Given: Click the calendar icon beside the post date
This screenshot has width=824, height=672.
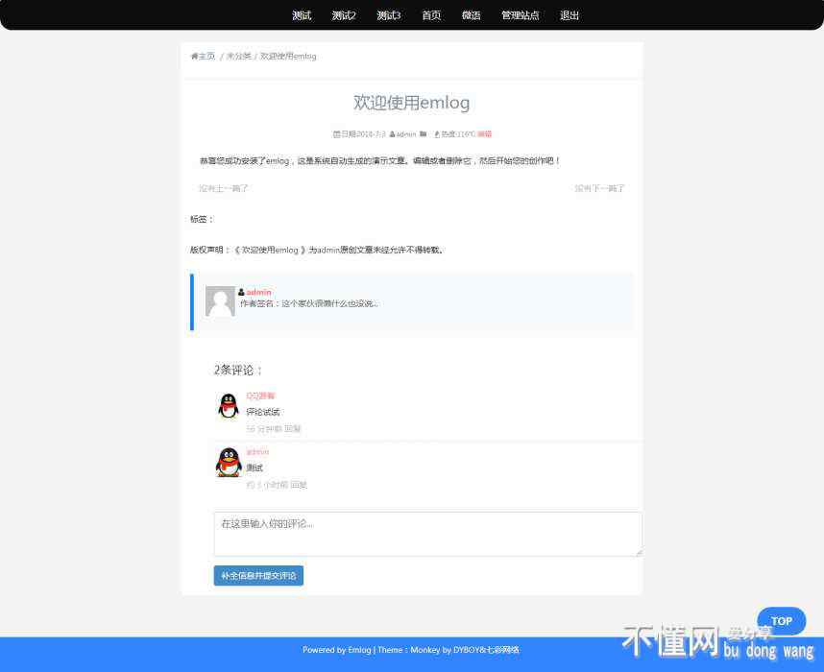Looking at the screenshot, I should (336, 134).
